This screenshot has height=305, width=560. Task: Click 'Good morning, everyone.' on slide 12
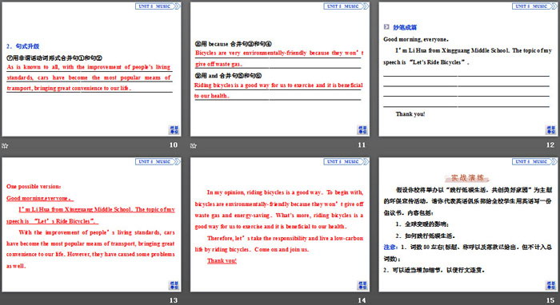416,39
